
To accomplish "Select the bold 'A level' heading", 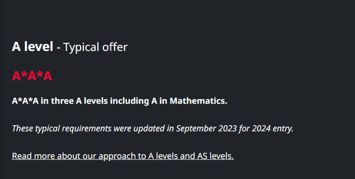I will (32, 46).
